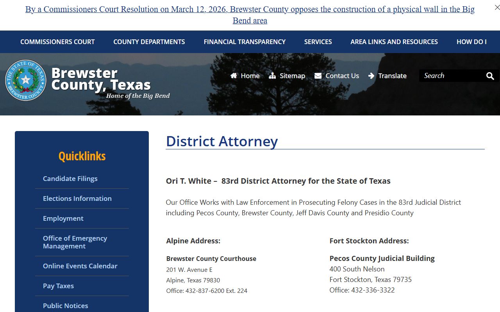Focus the Search text field

click(451, 76)
